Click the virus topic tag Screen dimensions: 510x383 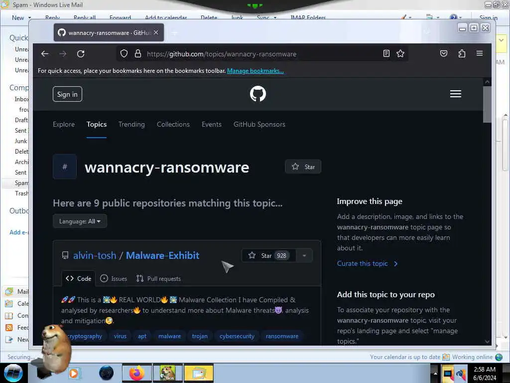(120, 336)
